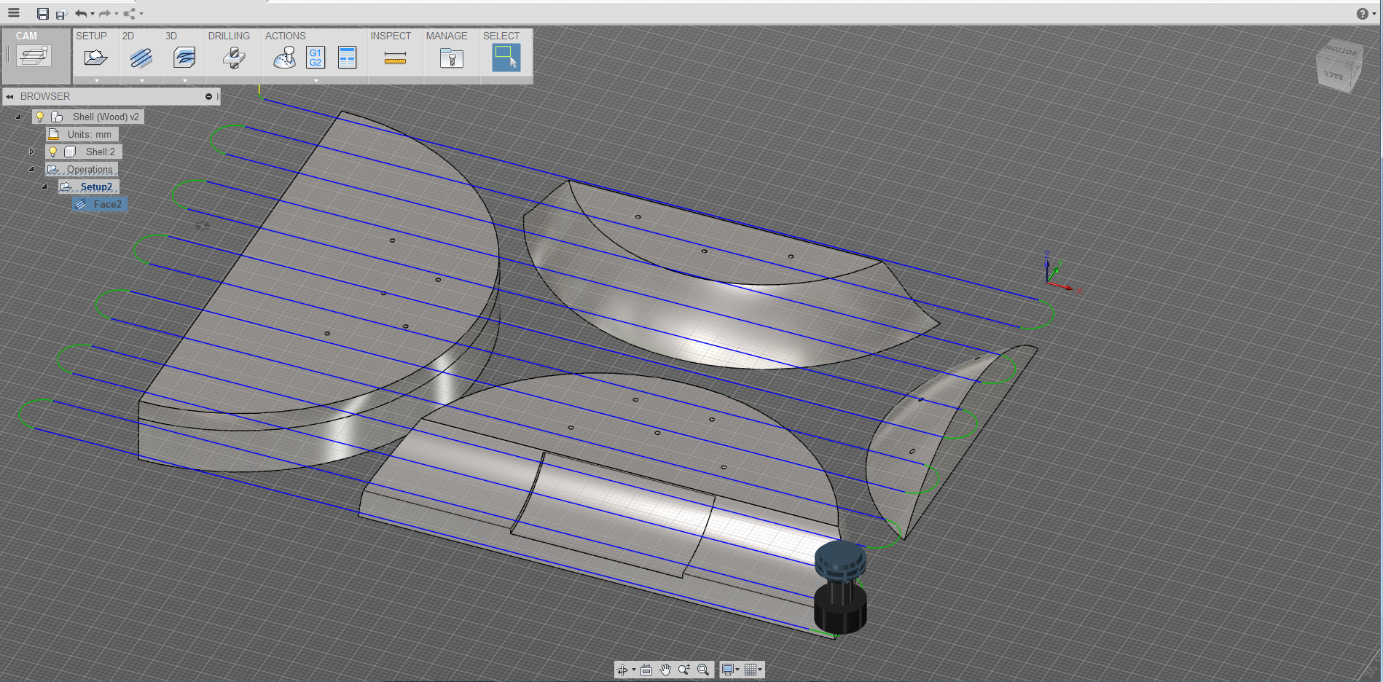Activate the Pan hand tool
This screenshot has height=682, width=1383.
(x=665, y=670)
